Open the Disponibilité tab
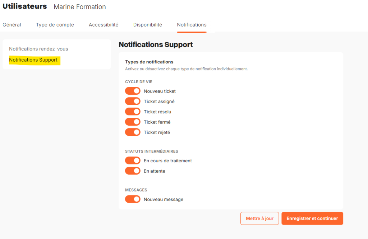The height and width of the screenshot is (239, 368). tap(148, 25)
